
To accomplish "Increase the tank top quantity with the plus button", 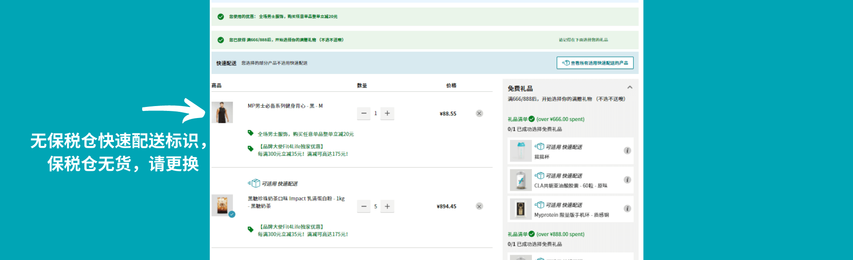I will point(387,114).
